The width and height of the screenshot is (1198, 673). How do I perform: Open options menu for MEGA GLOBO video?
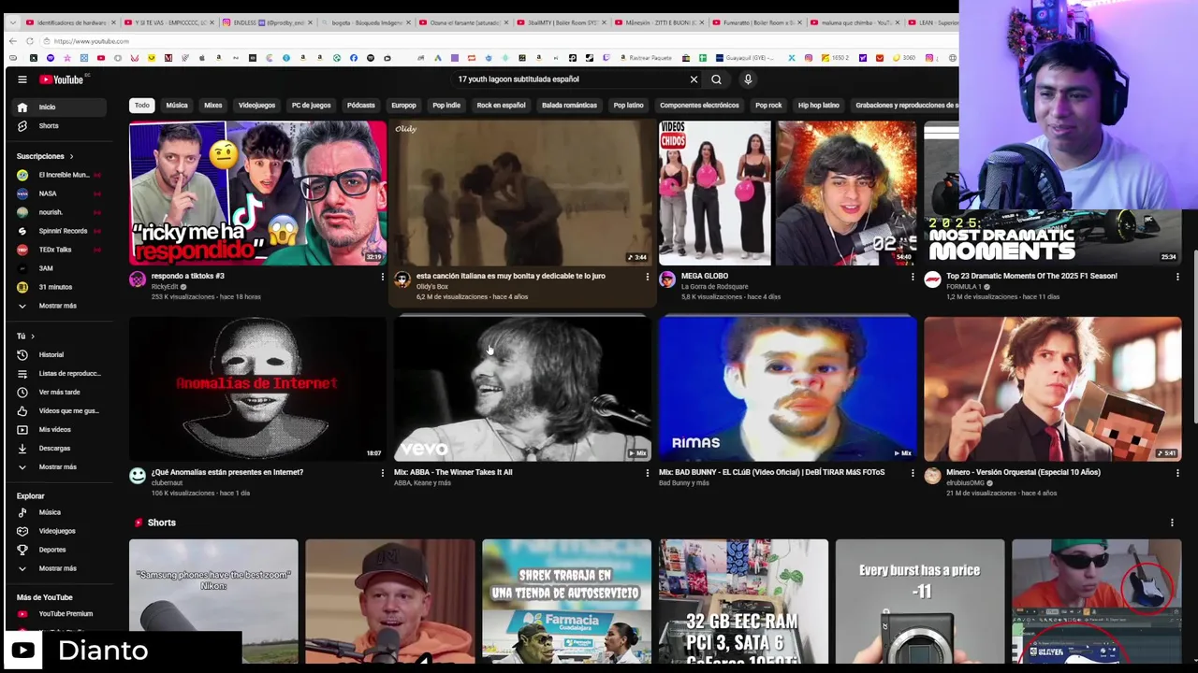tap(913, 277)
